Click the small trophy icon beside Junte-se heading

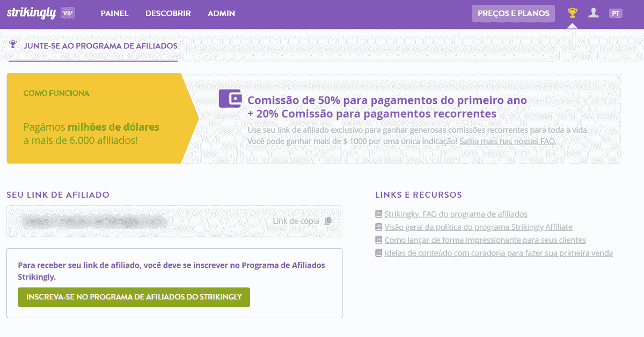pos(13,45)
